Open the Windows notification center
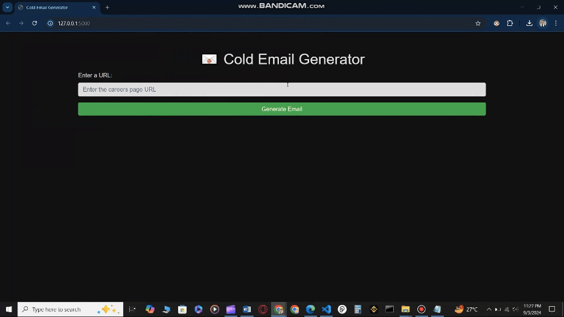 coord(552,309)
